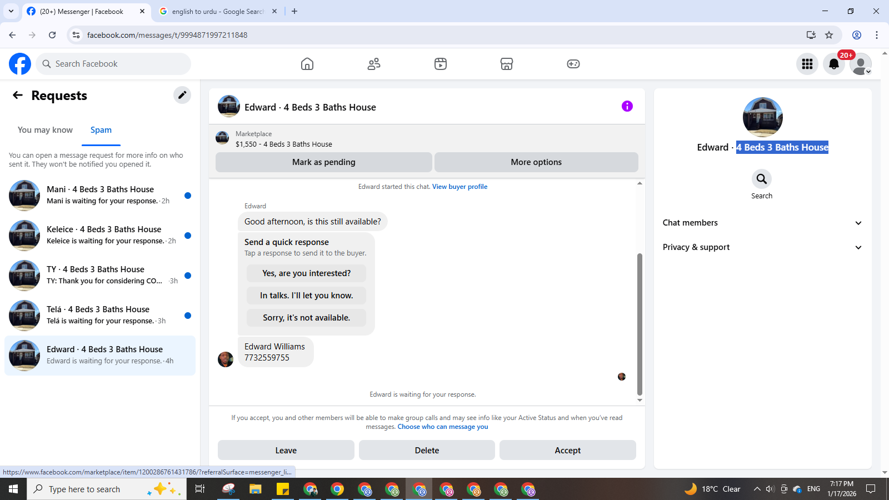Accept the message request
This screenshot has width=889, height=500.
(568, 450)
